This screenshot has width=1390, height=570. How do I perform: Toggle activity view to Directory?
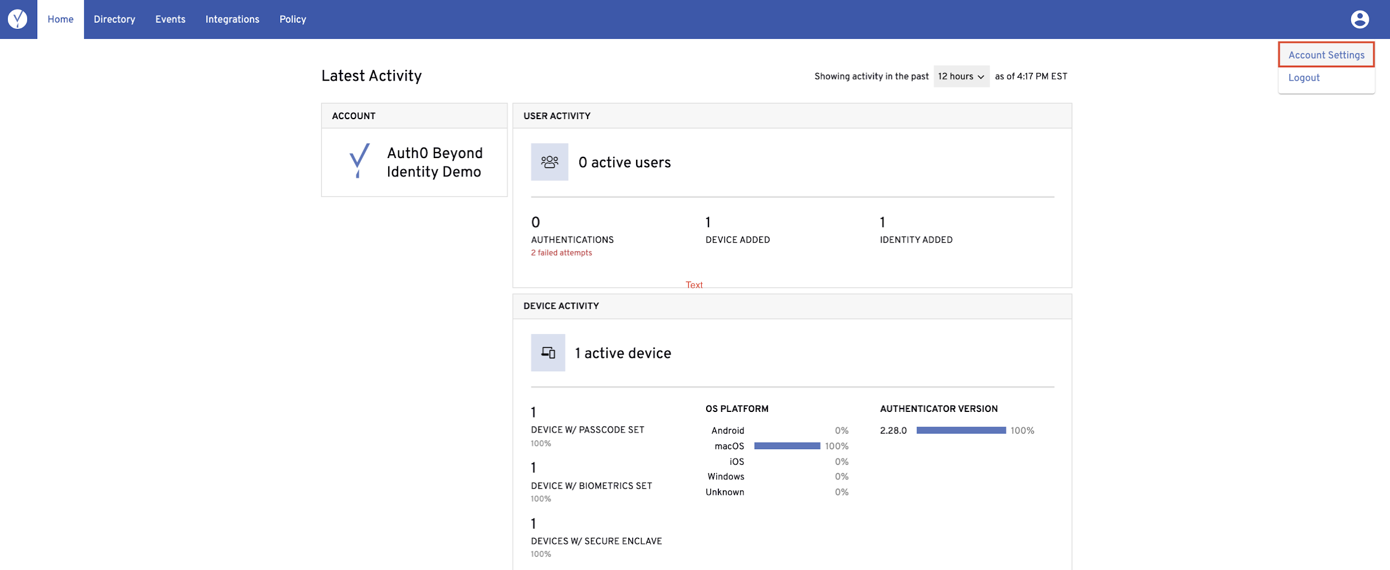pyautogui.click(x=114, y=19)
